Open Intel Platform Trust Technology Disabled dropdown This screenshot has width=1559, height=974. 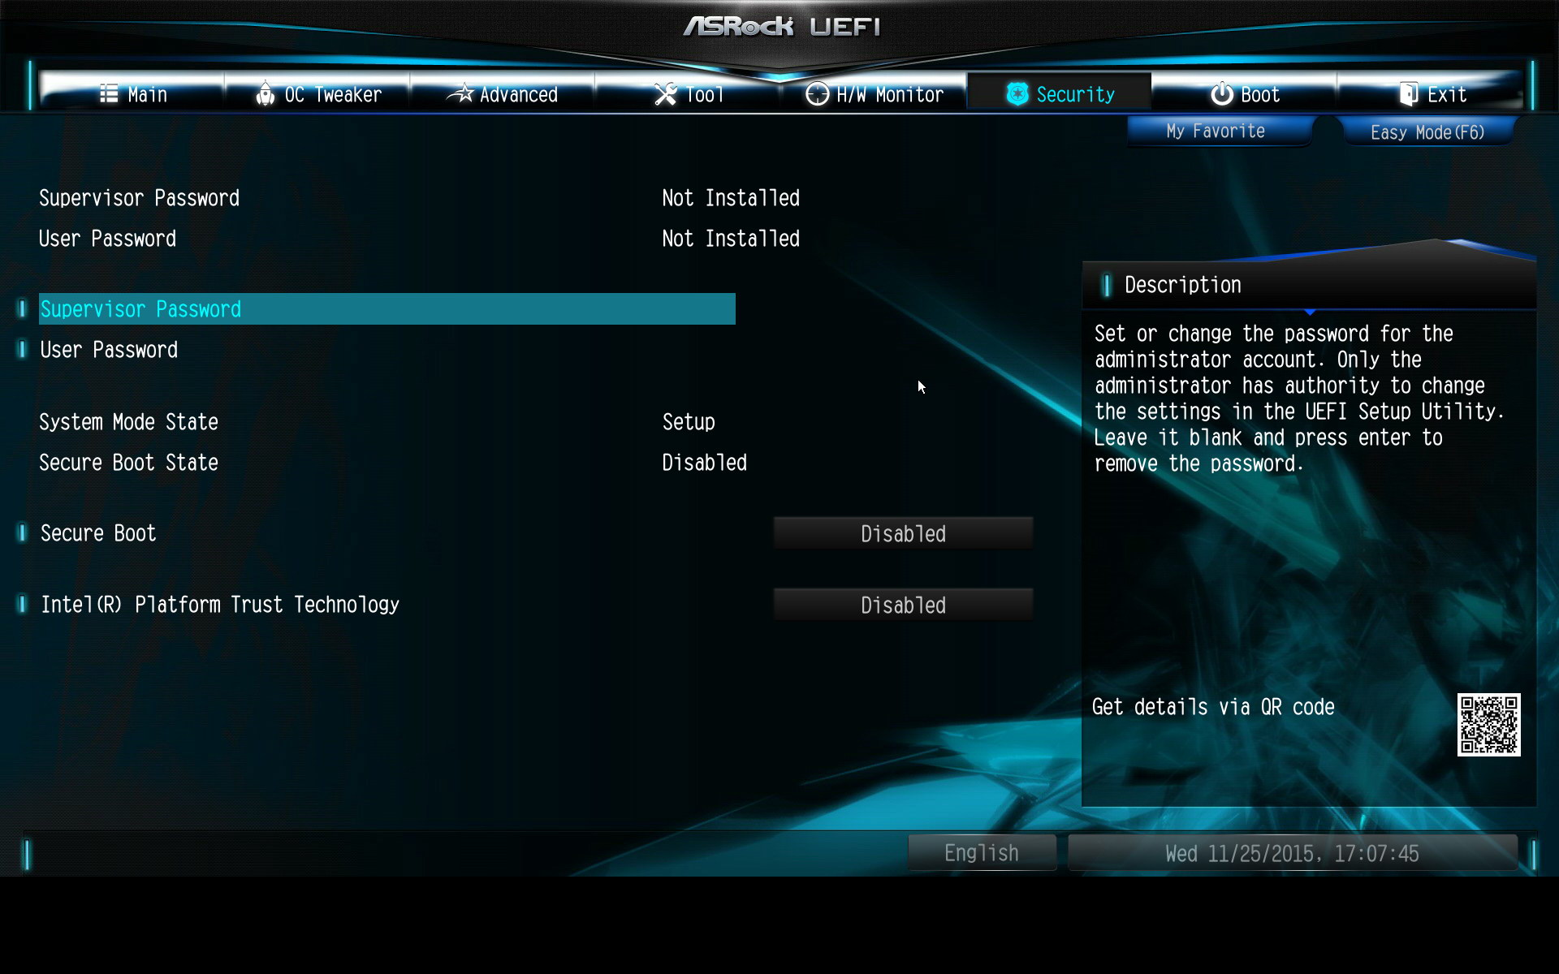(902, 605)
